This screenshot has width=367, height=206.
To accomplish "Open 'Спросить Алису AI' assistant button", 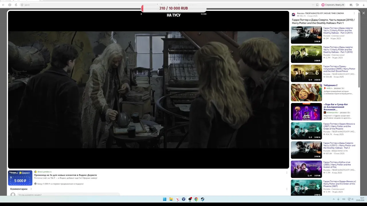I will click(x=333, y=5).
